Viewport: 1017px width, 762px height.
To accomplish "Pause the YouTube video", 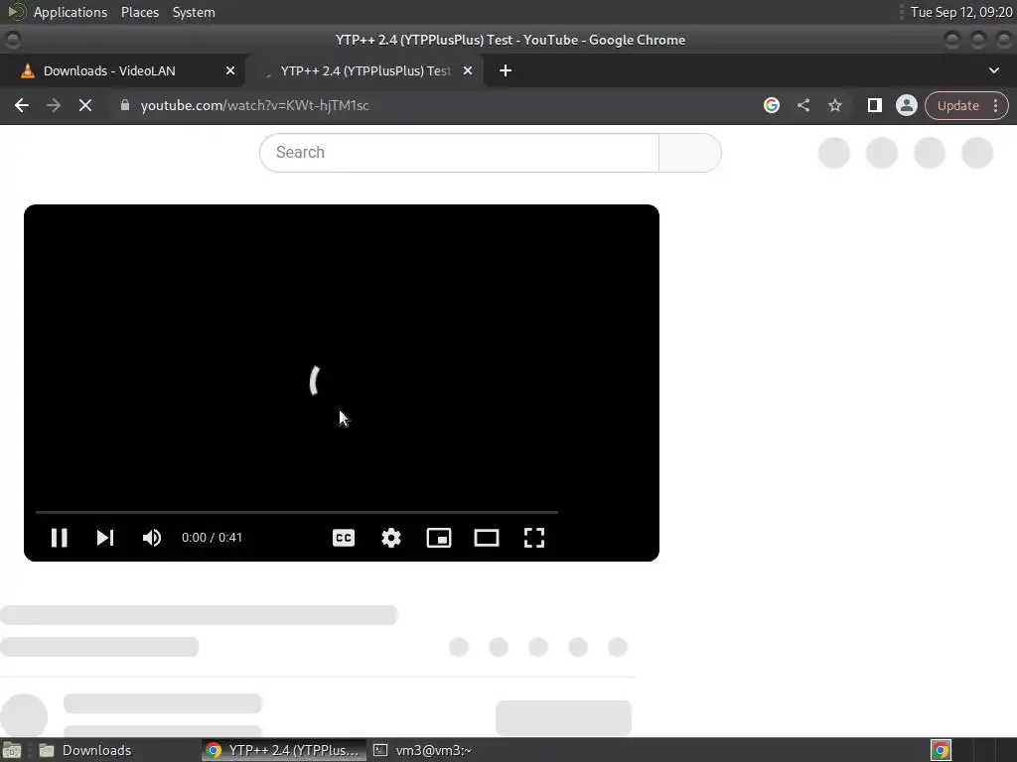I will pyautogui.click(x=59, y=538).
